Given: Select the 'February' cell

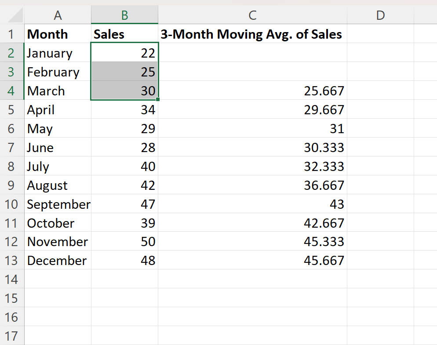Looking at the screenshot, I should pos(58,72).
